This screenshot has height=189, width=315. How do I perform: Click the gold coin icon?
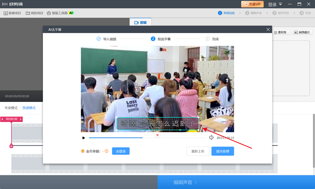pos(83,151)
